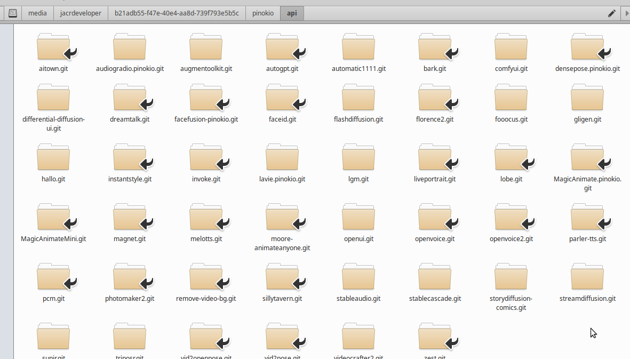Image resolution: width=630 pixels, height=359 pixels.
Task: Open the invoke.git folder
Action: [206, 158]
